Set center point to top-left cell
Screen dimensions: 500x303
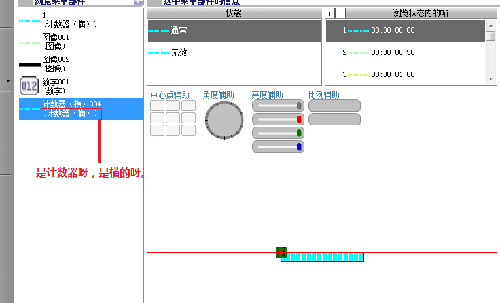157,105
